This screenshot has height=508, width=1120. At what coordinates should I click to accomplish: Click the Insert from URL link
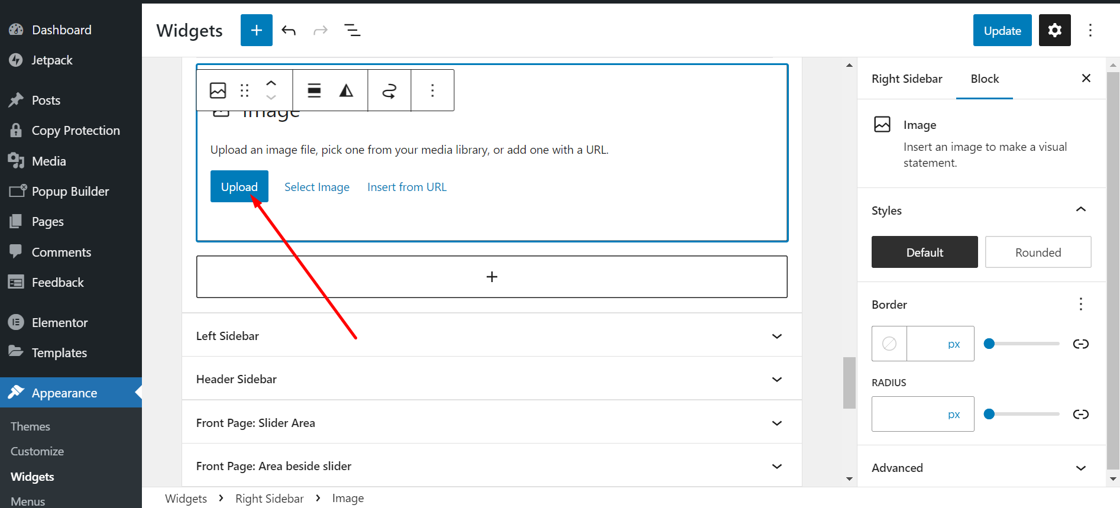407,187
